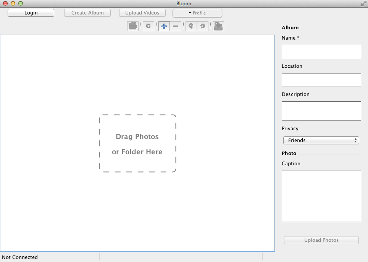368x262 pixels.
Task: Click the Drag Photos or Folder drop zone
Action: pyautogui.click(x=137, y=144)
